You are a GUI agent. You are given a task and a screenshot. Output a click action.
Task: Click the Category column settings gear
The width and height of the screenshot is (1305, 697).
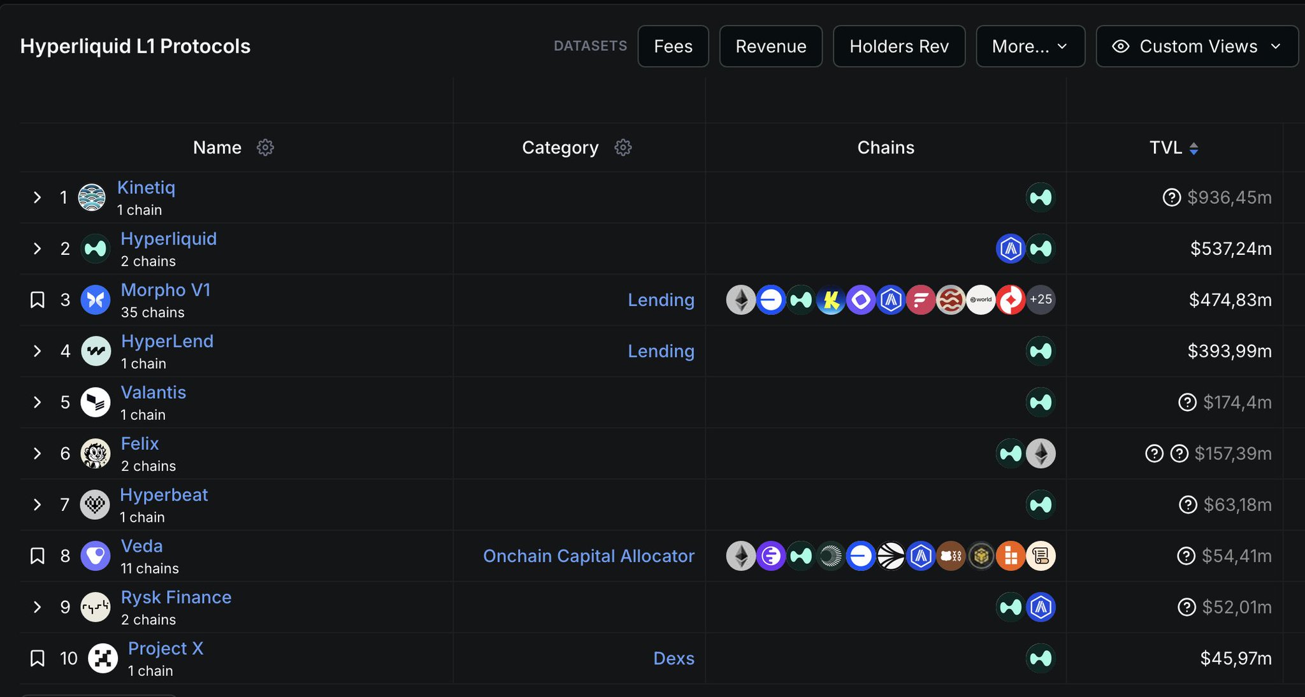623,148
